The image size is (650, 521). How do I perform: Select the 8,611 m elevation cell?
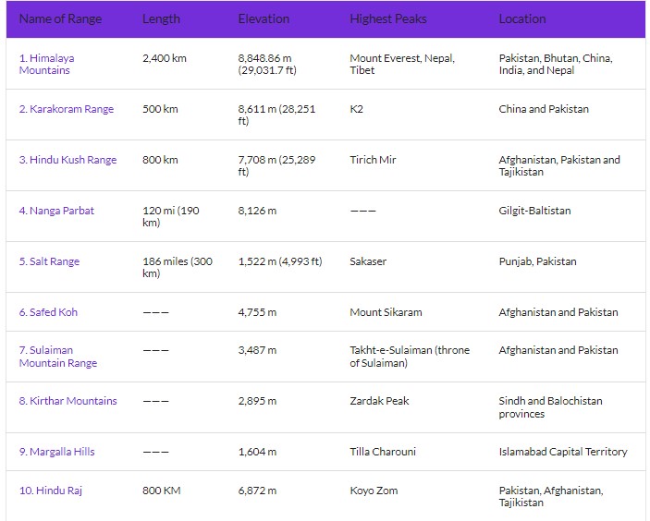276,115
